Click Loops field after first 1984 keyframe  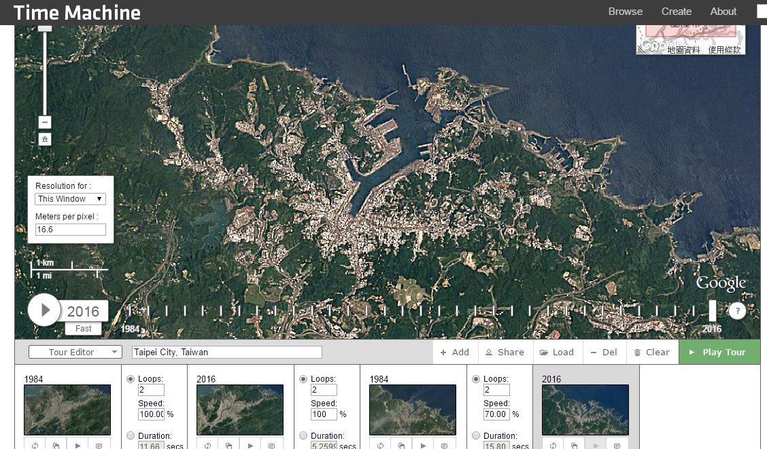[151, 390]
